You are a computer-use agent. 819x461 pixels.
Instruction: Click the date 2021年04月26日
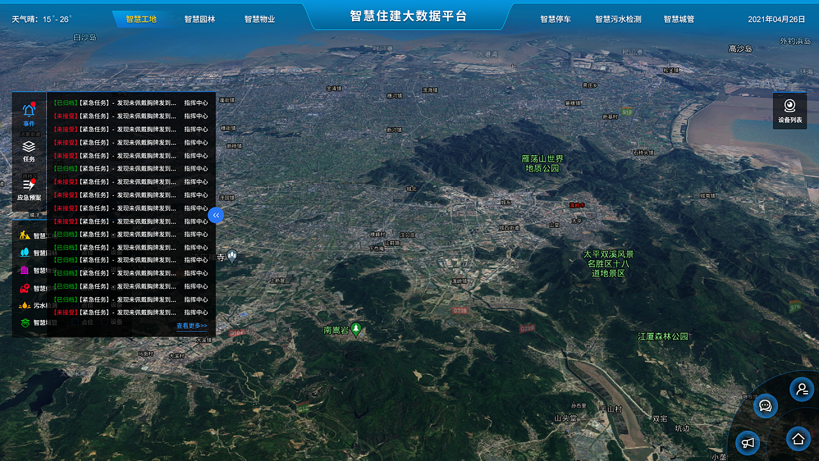click(x=777, y=19)
